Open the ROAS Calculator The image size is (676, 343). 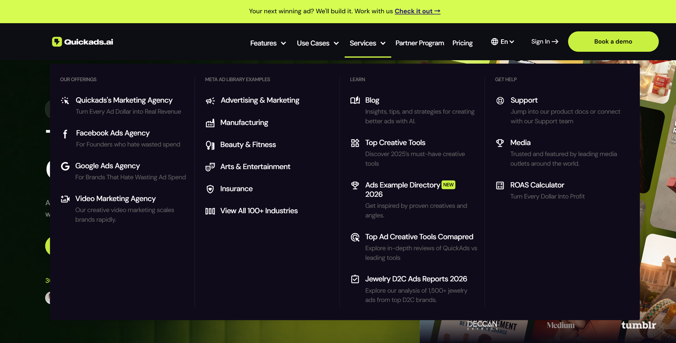(x=537, y=185)
